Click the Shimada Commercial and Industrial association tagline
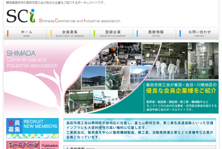222x149 pixels. click(x=79, y=21)
